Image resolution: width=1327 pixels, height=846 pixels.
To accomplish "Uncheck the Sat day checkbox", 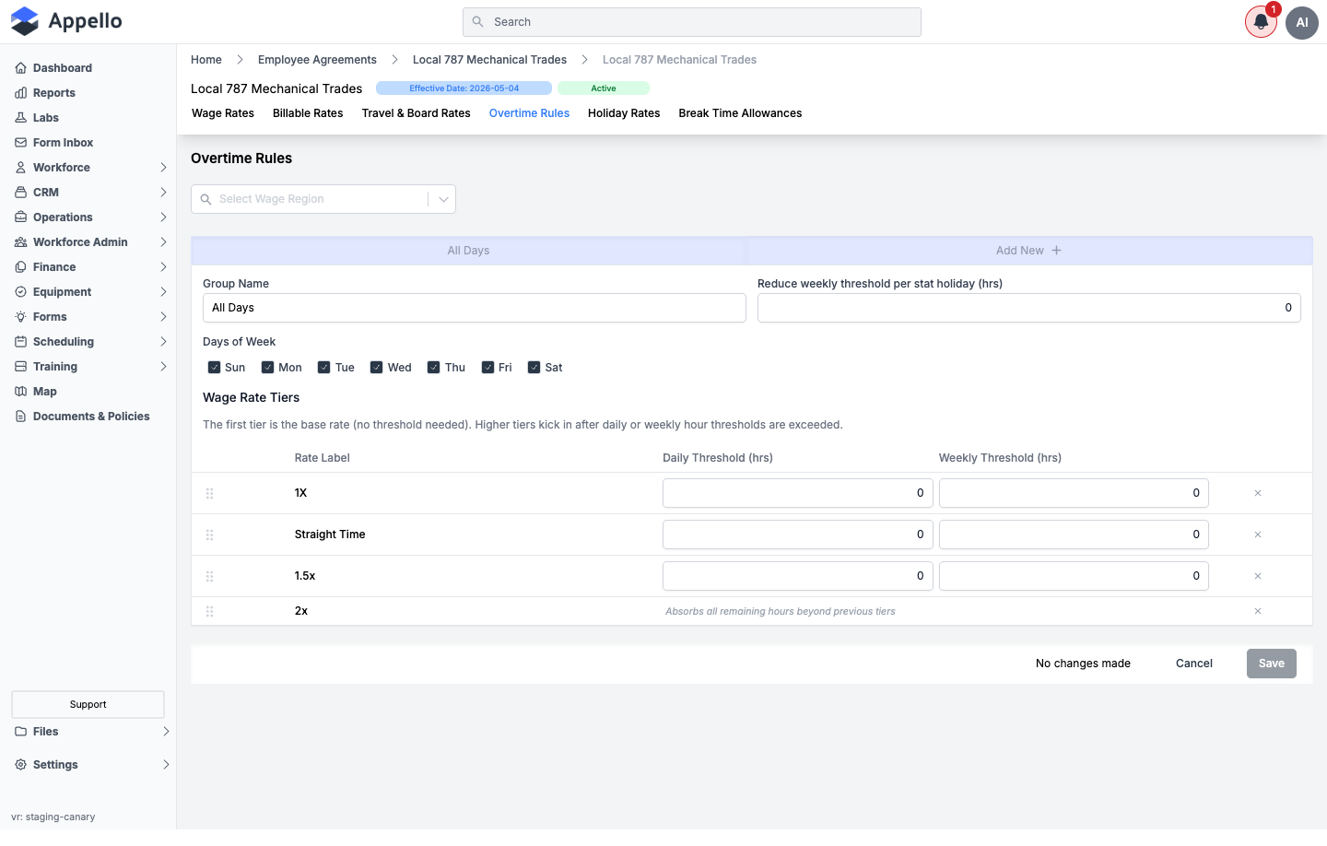I will (x=534, y=368).
